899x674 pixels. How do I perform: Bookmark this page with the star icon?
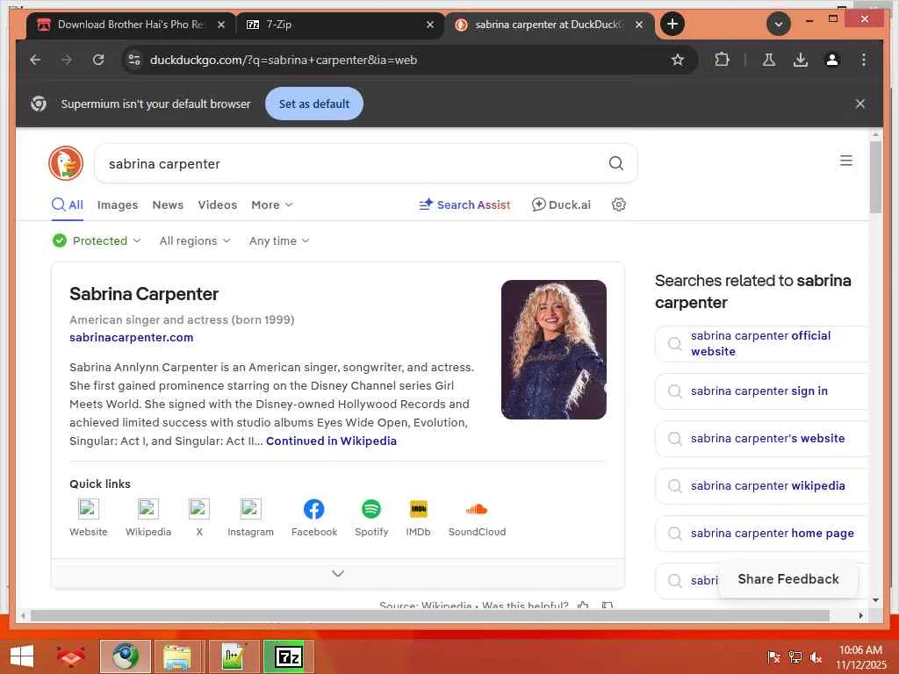(677, 60)
